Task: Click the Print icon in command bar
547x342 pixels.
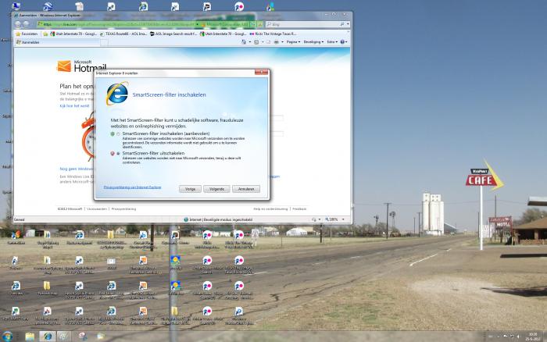Action: tap(277, 42)
